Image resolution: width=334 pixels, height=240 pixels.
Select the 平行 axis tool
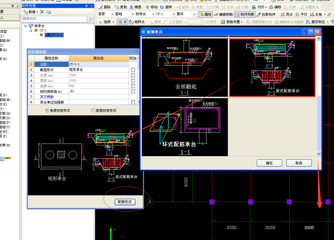301,14
